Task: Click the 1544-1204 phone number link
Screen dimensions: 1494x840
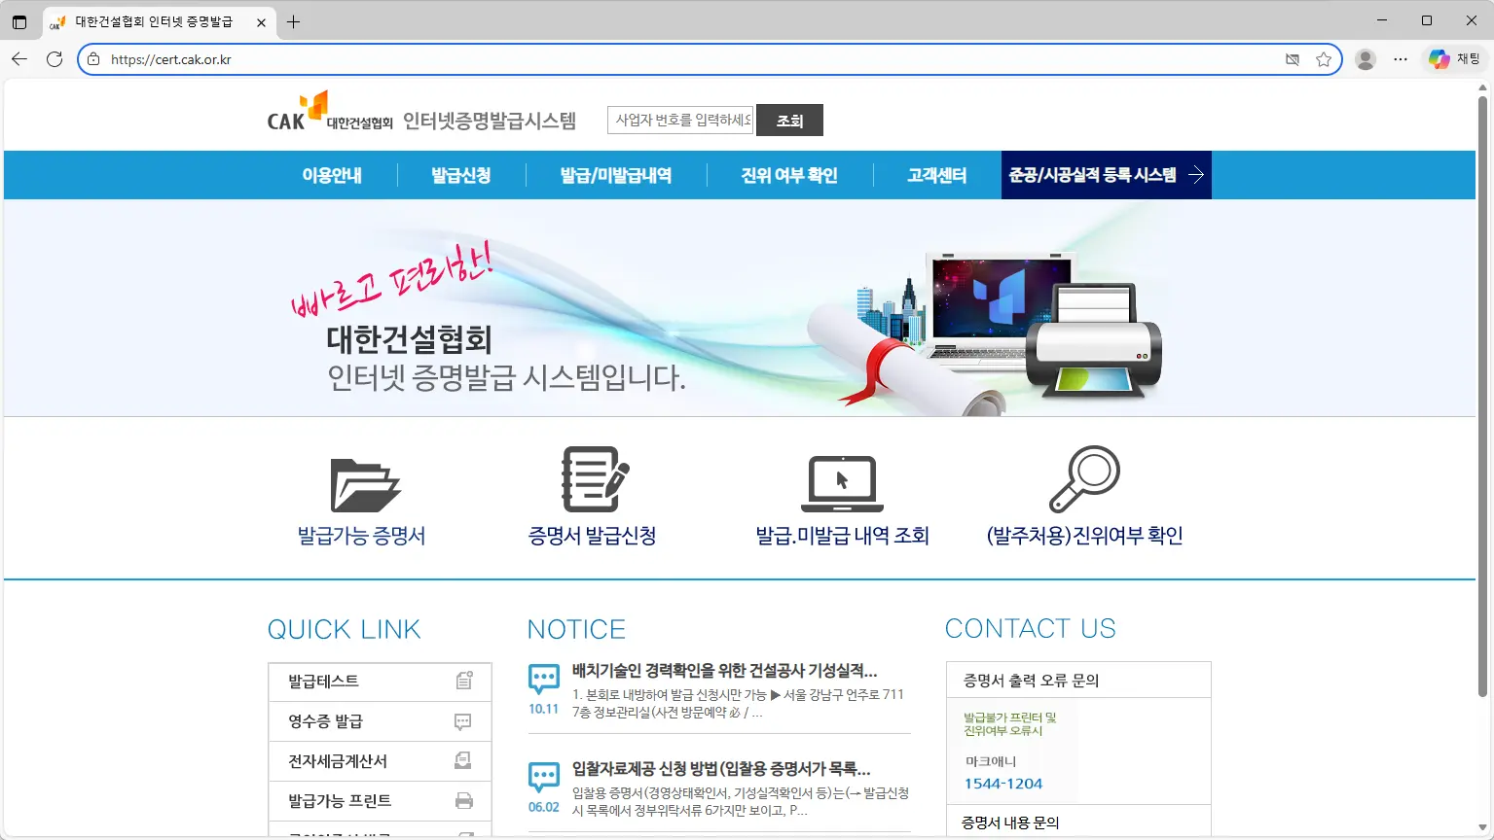Action: tap(1004, 784)
